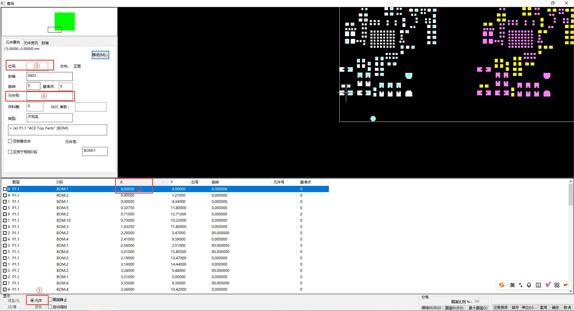
Task: Check the 自动缩放 option
Action: coord(51,307)
